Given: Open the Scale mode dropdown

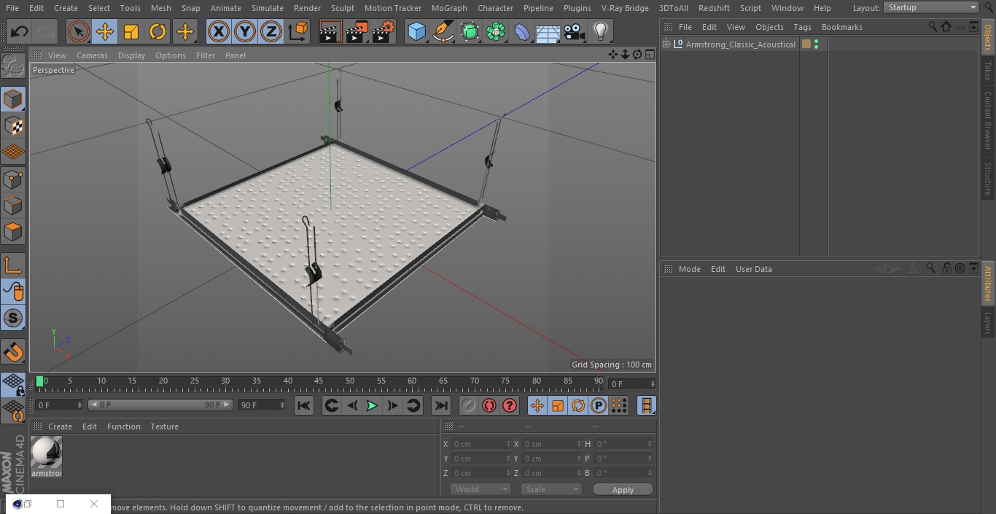Looking at the screenshot, I should click(551, 489).
